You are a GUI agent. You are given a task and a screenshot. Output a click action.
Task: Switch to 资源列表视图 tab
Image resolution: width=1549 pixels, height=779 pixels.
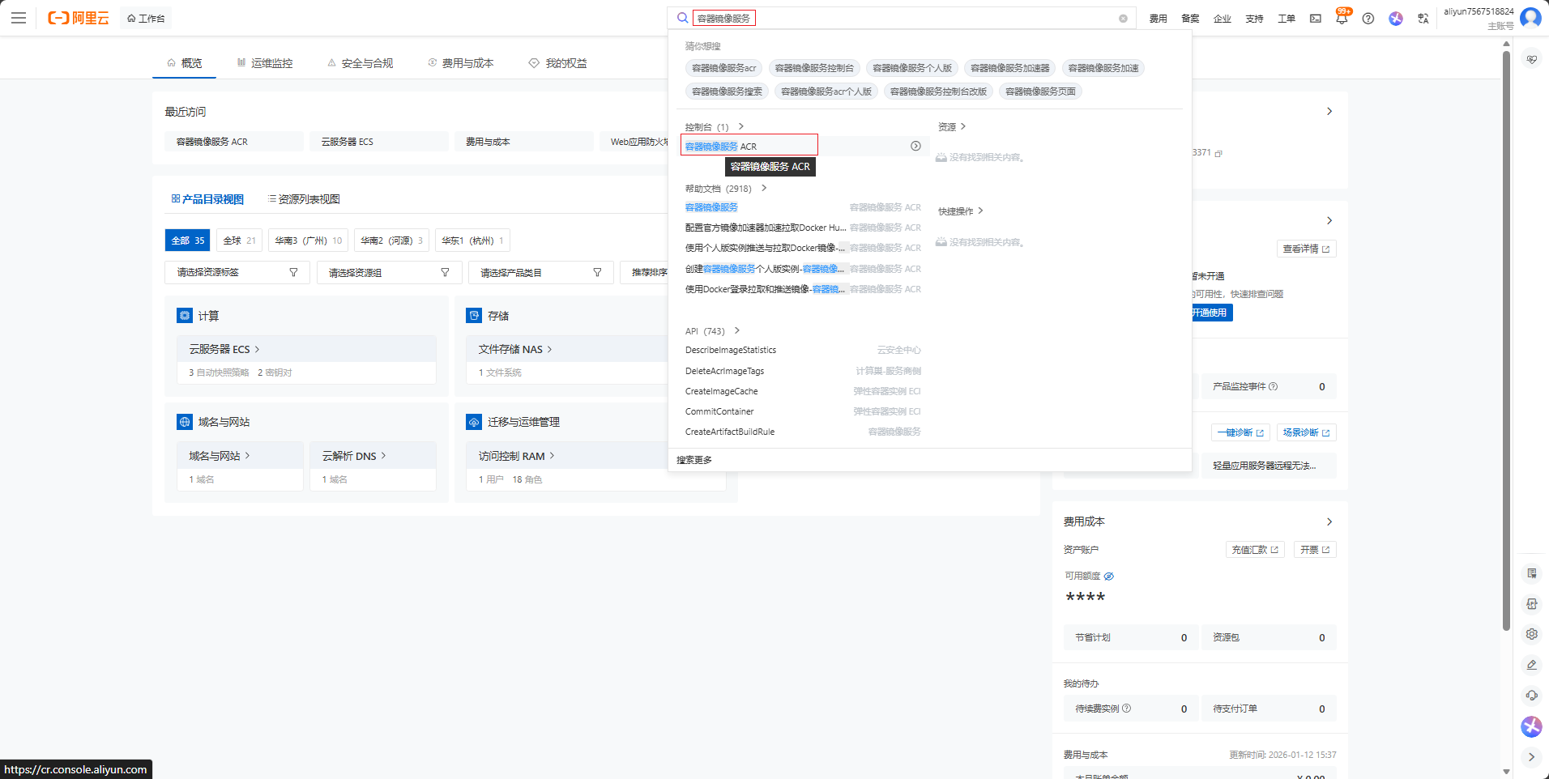pos(304,199)
